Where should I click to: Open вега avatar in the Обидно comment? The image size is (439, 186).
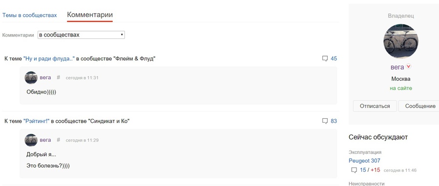click(x=31, y=77)
